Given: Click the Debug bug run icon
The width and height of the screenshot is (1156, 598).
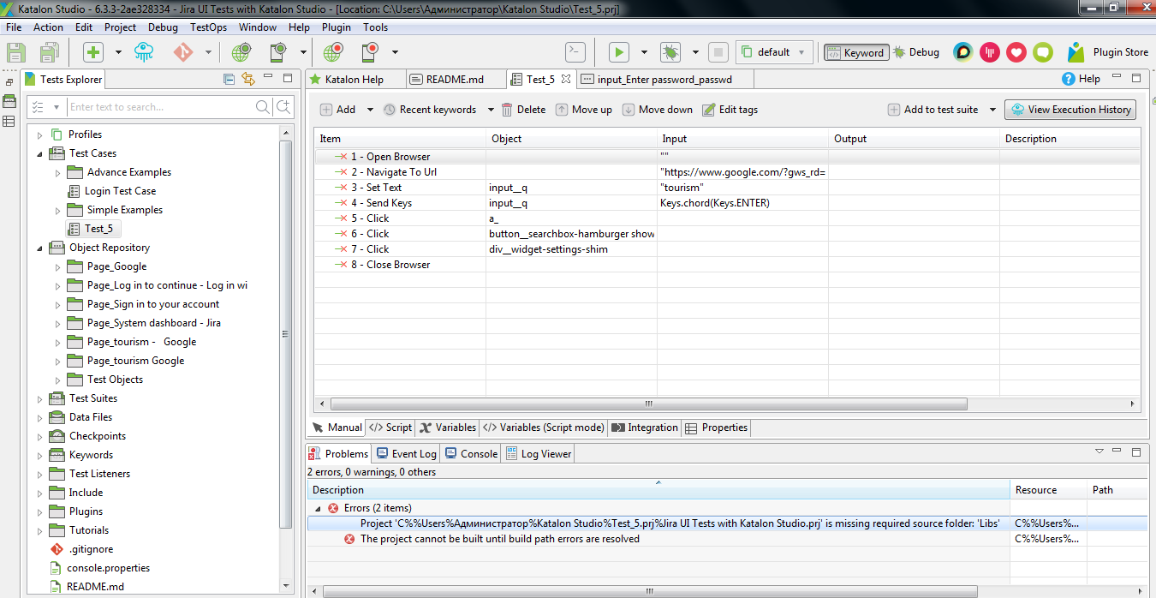Looking at the screenshot, I should pos(670,52).
